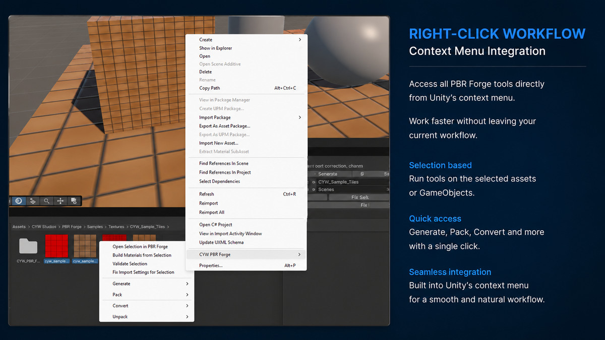Choose Find References In Scene
Screen dimensions: 605x340
[x=224, y=163]
